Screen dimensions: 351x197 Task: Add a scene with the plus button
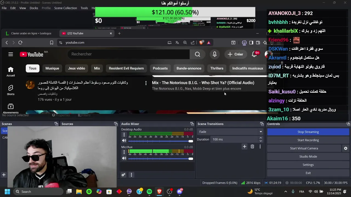(x=4, y=175)
